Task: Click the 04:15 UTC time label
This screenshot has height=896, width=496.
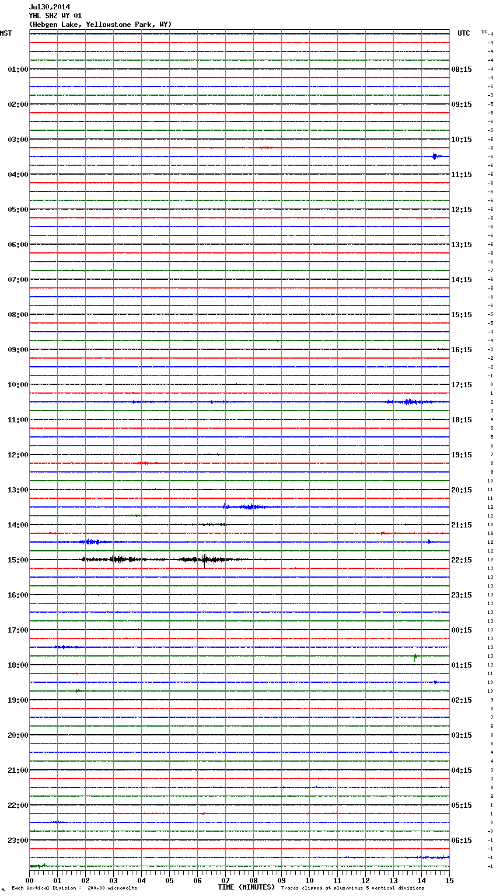Action: click(x=462, y=770)
